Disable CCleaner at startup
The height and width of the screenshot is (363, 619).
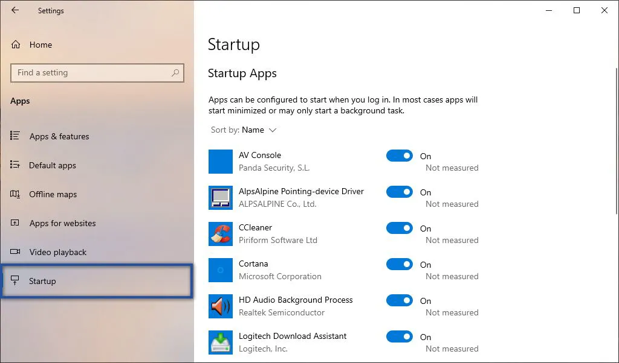pos(399,228)
